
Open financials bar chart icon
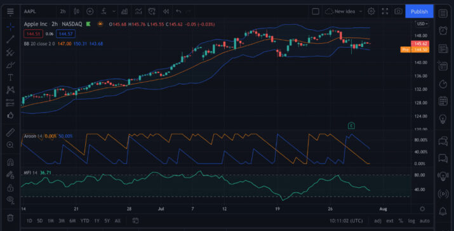click(x=124, y=11)
